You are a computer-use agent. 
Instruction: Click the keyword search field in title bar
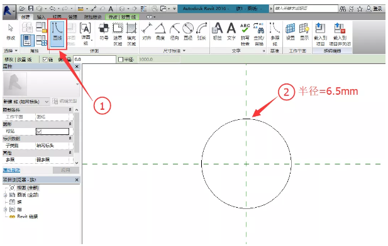(x=306, y=9)
